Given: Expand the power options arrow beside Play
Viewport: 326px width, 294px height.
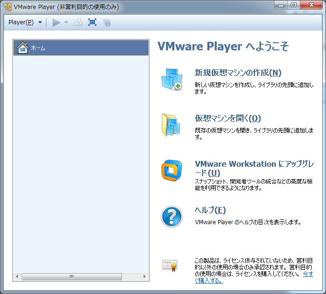Looking at the screenshot, I should 66,22.
